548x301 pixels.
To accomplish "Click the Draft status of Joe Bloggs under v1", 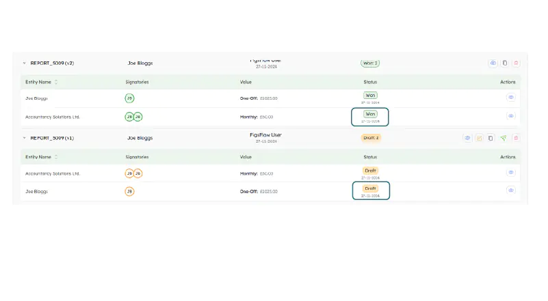I will [x=371, y=188].
